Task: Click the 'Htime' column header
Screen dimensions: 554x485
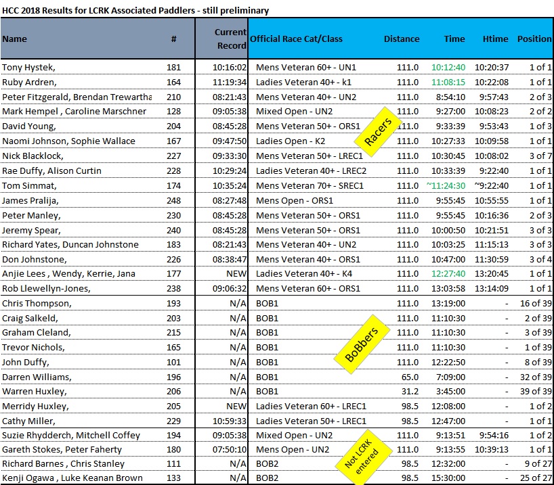Action: [x=495, y=39]
